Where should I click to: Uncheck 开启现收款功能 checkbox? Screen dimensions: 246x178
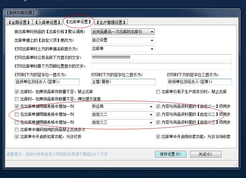pos(158,137)
